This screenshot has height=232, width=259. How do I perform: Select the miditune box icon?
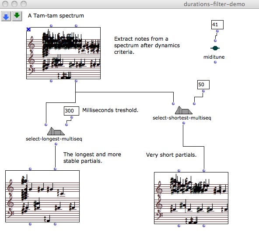215,48
